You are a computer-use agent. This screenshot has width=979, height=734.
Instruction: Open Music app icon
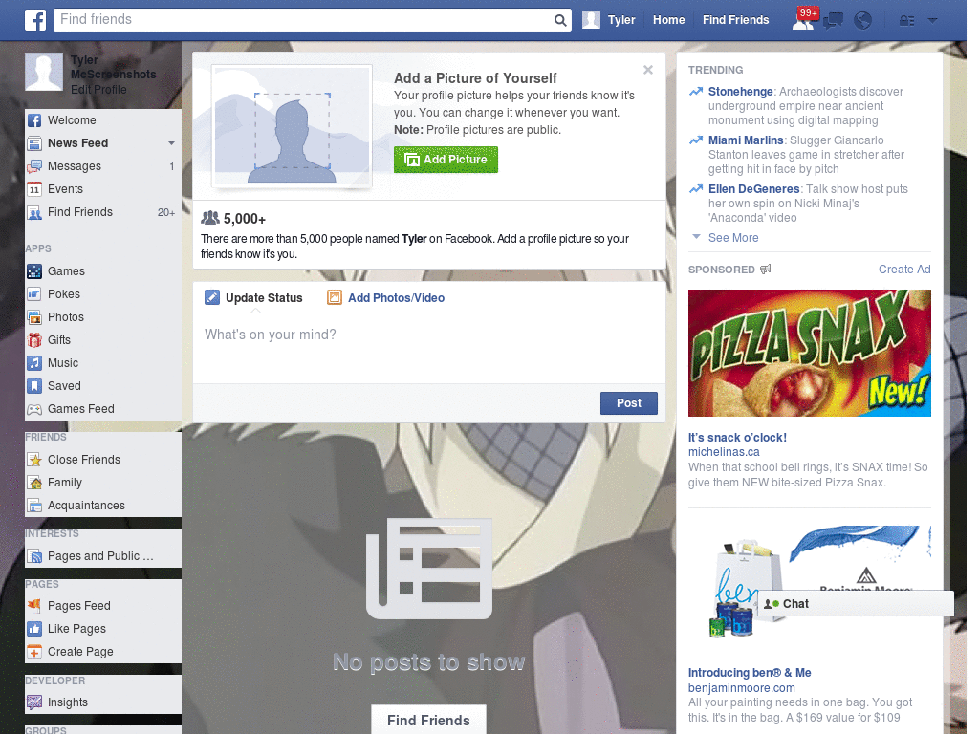(34, 363)
